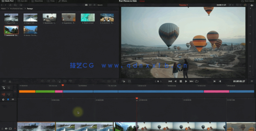The height and width of the screenshot is (131, 256).
Task: Select clip 1 Niagara Falls thumbnail
Action: (11, 17)
